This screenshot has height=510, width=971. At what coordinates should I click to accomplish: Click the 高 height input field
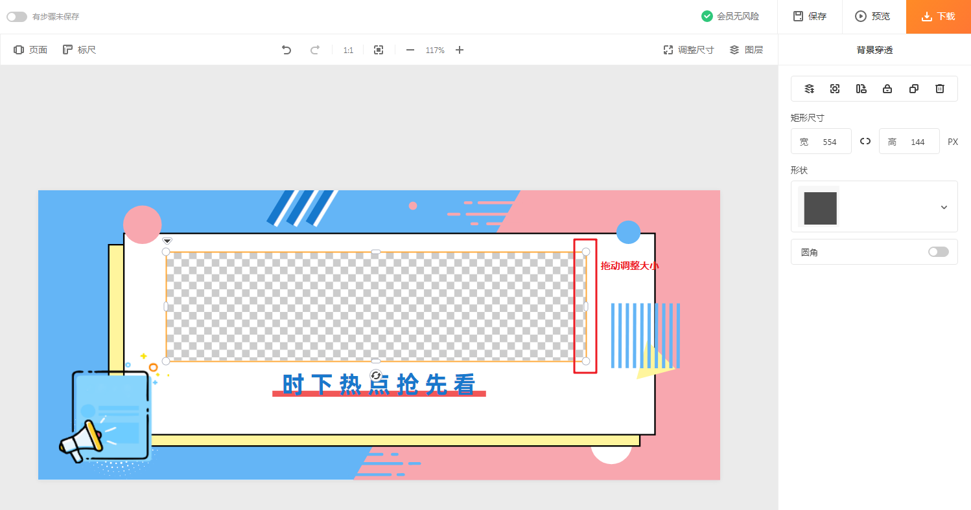(909, 141)
